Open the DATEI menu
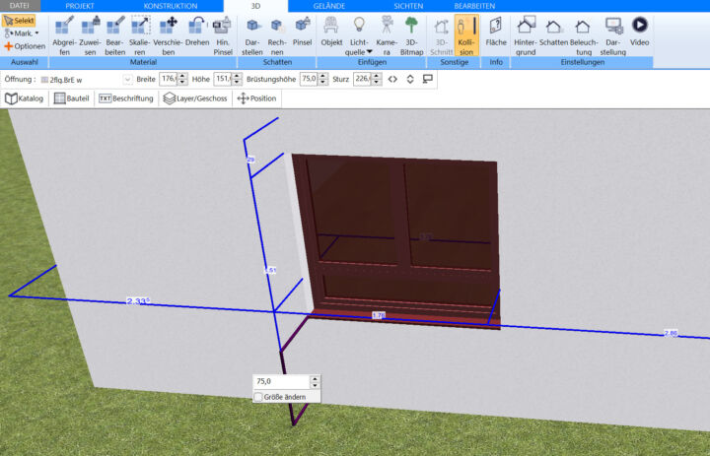The height and width of the screenshot is (456, 710). [x=20, y=6]
